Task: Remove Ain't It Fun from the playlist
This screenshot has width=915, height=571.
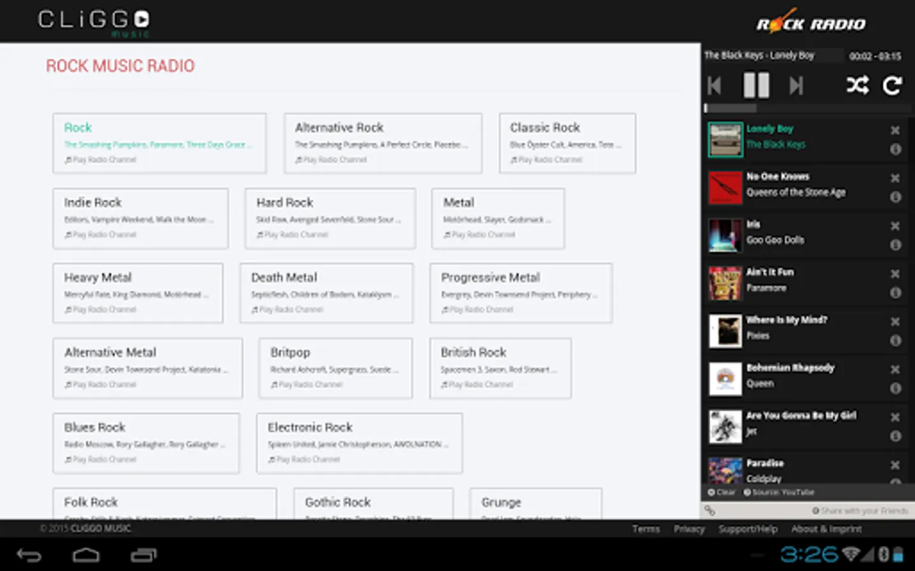Action: coord(895,273)
